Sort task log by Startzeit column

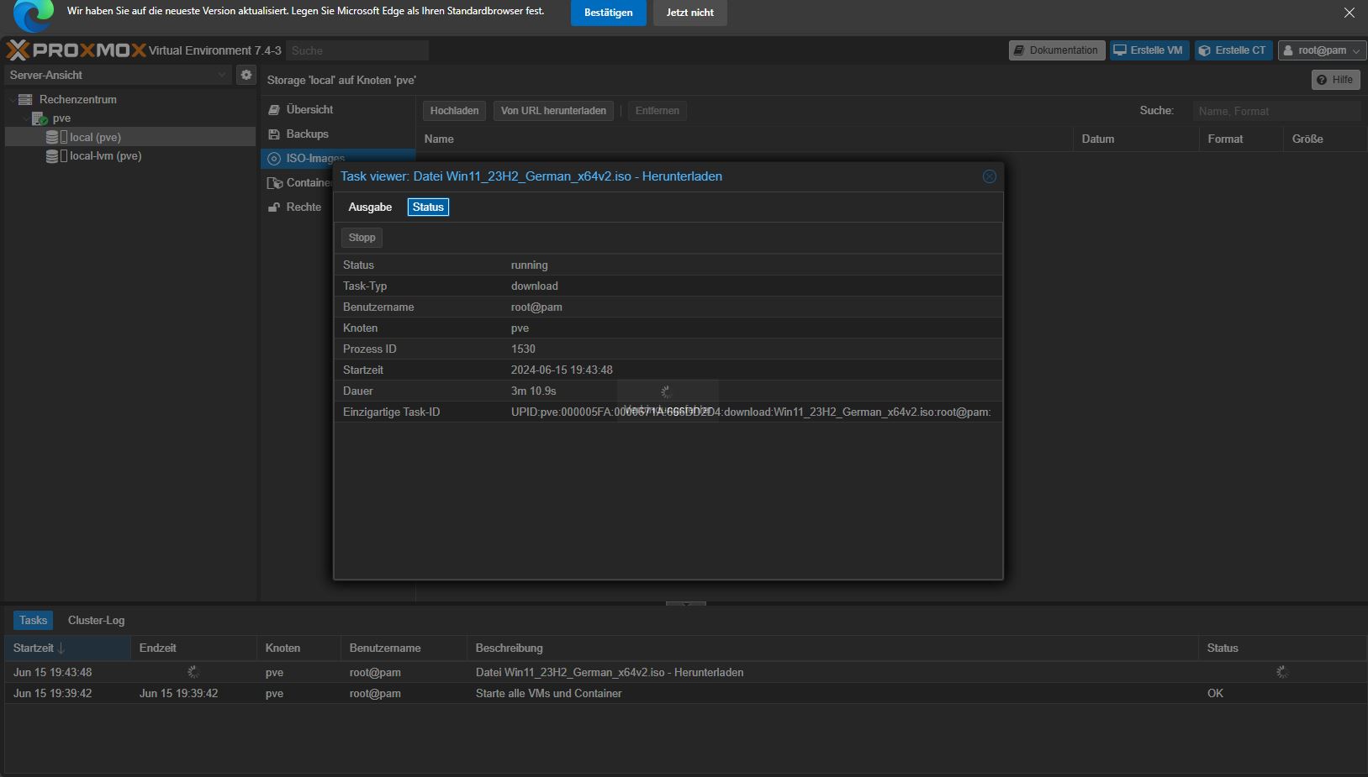click(x=67, y=648)
